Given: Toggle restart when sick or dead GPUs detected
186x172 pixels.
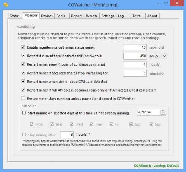Looking at the screenshot, I should [x=23, y=82].
